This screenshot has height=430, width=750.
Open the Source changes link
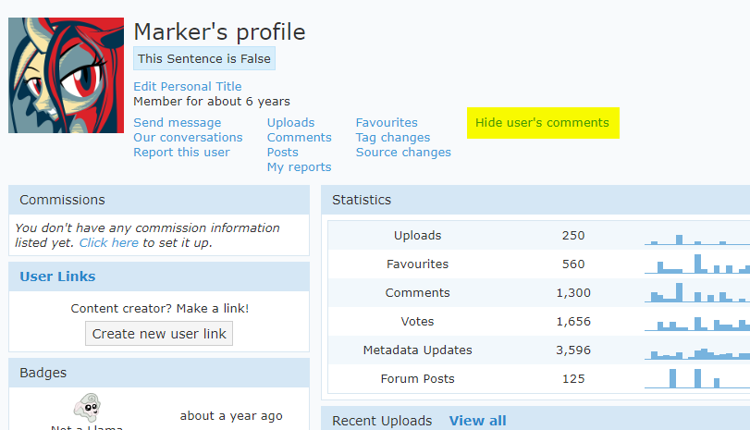coord(403,152)
